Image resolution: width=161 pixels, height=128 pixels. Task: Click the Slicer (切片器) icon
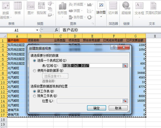[113, 8]
